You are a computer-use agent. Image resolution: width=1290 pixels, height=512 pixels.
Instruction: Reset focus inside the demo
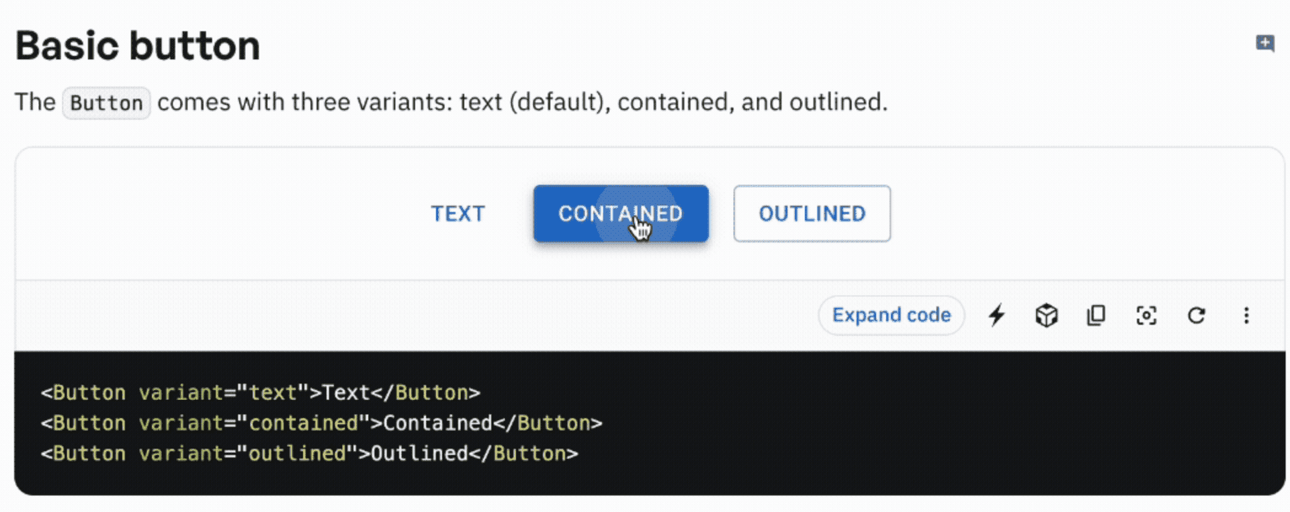click(x=1146, y=315)
